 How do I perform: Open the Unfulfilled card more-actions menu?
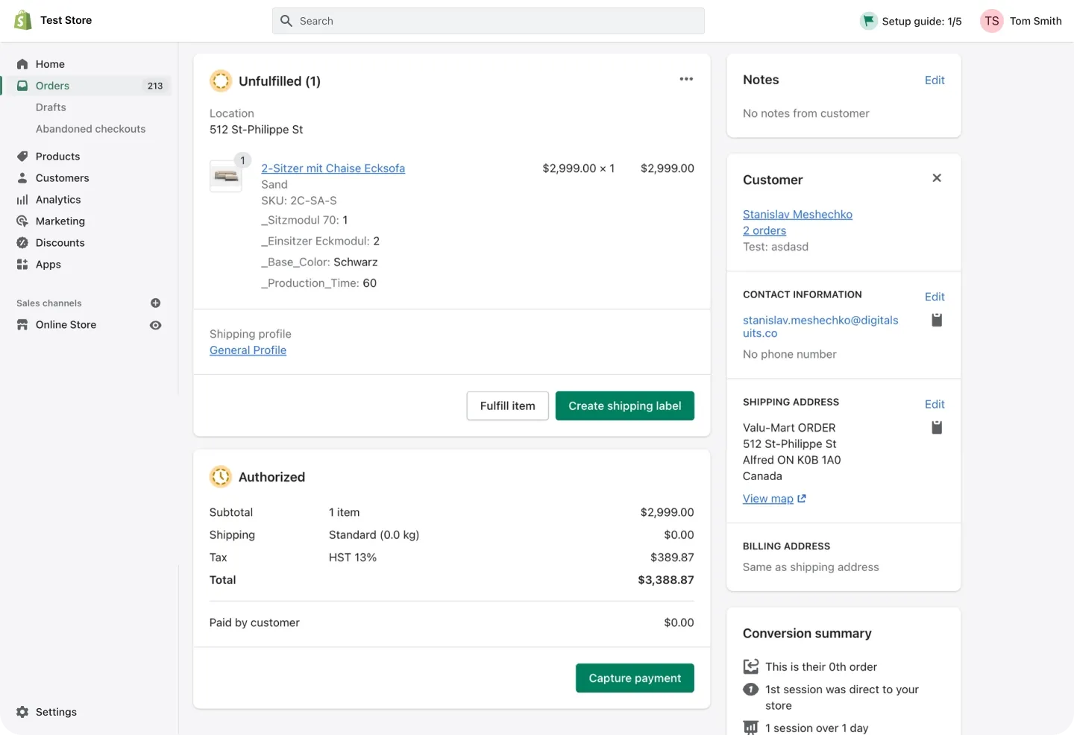click(x=686, y=79)
